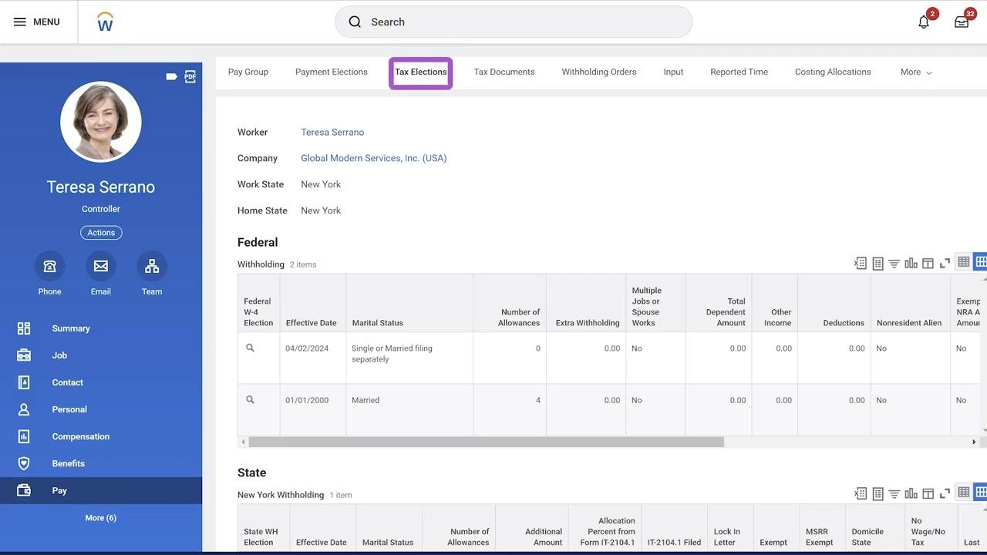Open the Costing Allocations tab
987x555 pixels.
point(833,72)
